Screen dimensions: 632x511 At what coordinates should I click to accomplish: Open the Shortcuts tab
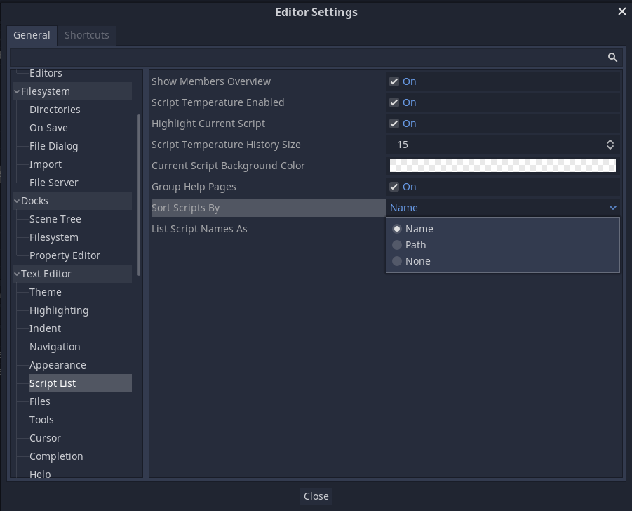tap(87, 35)
